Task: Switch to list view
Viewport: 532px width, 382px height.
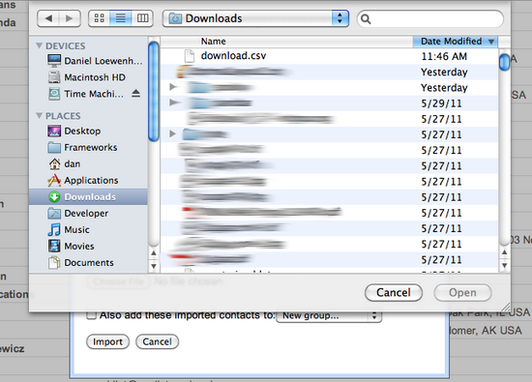Action: (x=121, y=18)
